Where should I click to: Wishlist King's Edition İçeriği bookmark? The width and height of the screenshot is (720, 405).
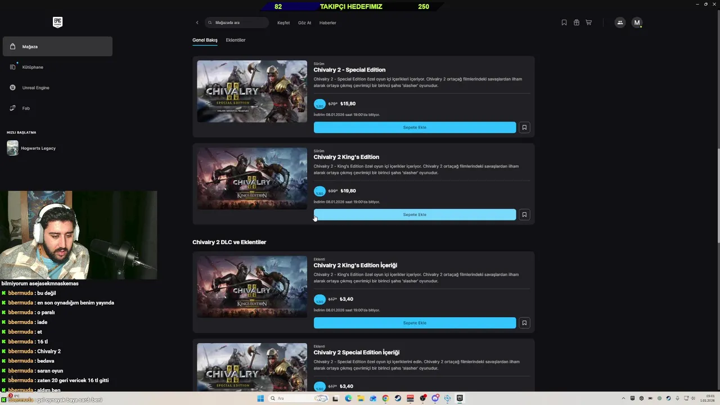pos(524,323)
